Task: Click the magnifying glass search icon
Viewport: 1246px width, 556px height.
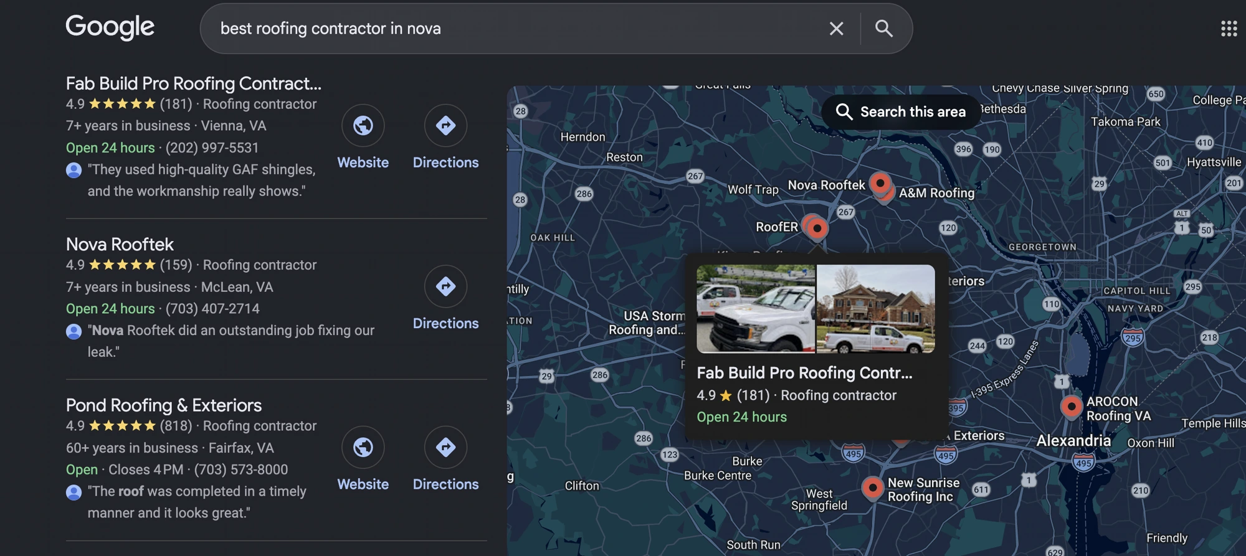Action: point(883,29)
